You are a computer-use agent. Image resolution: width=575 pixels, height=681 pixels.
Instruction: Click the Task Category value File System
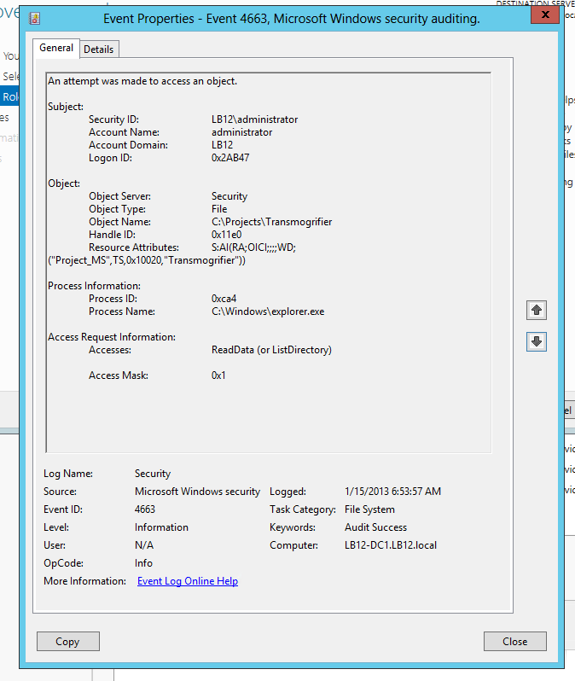[x=369, y=509]
